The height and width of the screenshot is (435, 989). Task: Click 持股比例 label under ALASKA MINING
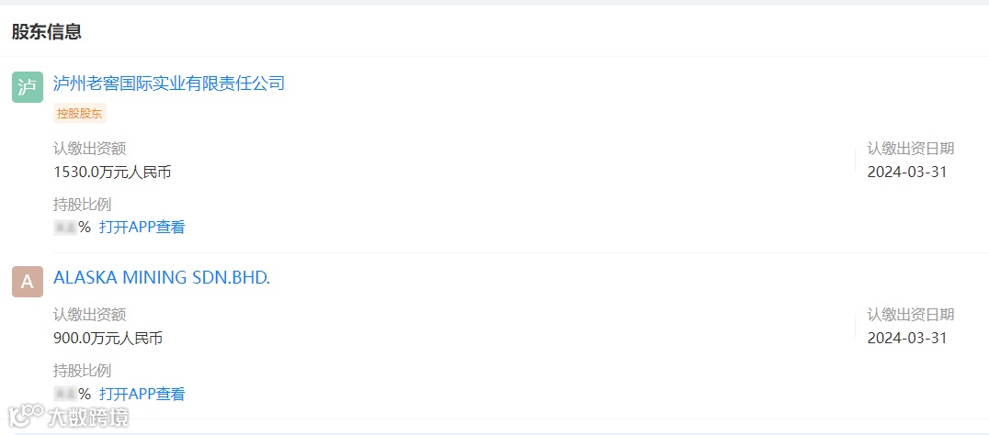pyautogui.click(x=83, y=372)
